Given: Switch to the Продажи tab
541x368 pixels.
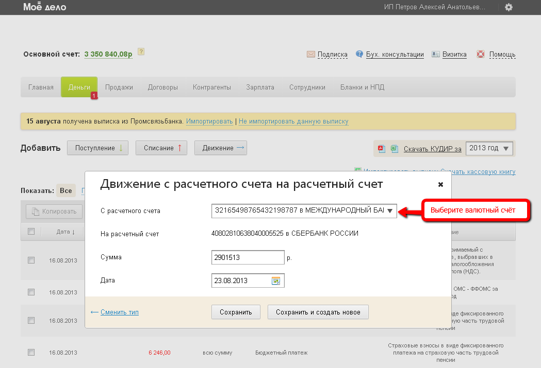Looking at the screenshot, I should (119, 87).
